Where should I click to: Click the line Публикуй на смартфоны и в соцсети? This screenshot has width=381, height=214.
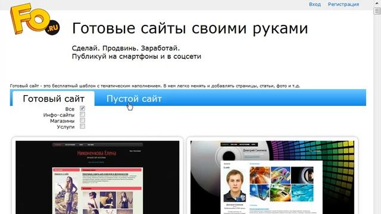tap(136, 56)
